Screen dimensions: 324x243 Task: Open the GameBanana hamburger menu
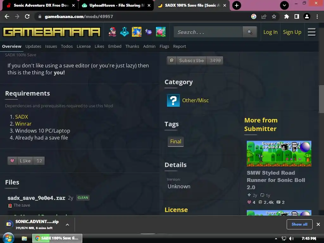[312, 32]
